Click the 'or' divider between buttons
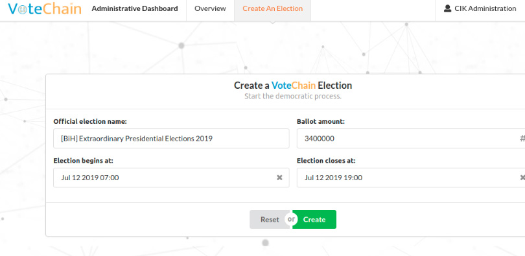Screen dimensions: 525x256 coord(291,219)
